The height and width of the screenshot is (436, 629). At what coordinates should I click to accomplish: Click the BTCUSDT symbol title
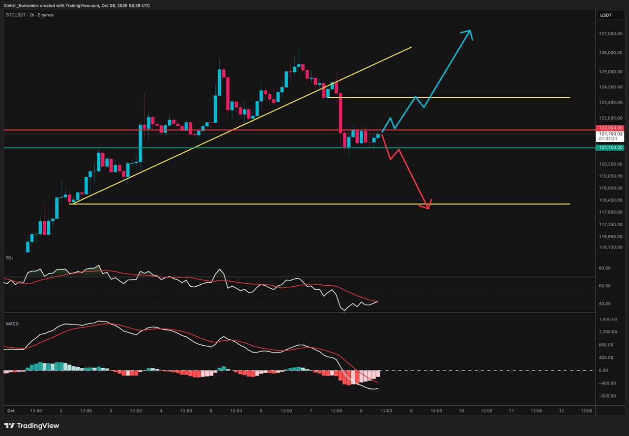pyautogui.click(x=18, y=15)
